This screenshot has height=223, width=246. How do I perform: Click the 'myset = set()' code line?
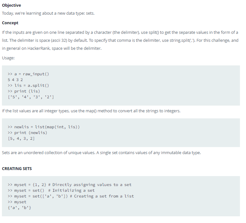[51, 190]
